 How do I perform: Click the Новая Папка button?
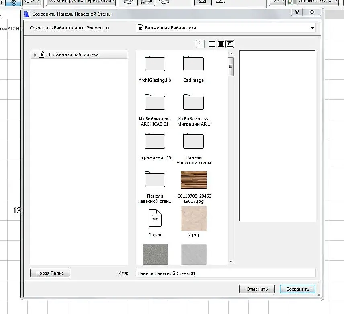[x=50, y=273]
